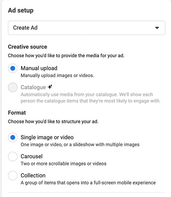171x197 pixels.
Task: Click the Format section heading
Action: (x=17, y=113)
